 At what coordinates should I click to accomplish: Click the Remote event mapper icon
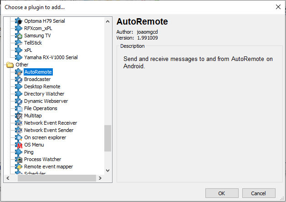pos(19,167)
